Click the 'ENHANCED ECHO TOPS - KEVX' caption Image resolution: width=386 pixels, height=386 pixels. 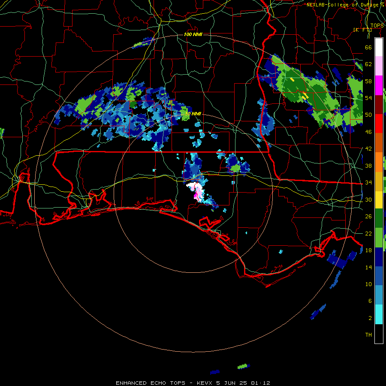(x=165, y=383)
